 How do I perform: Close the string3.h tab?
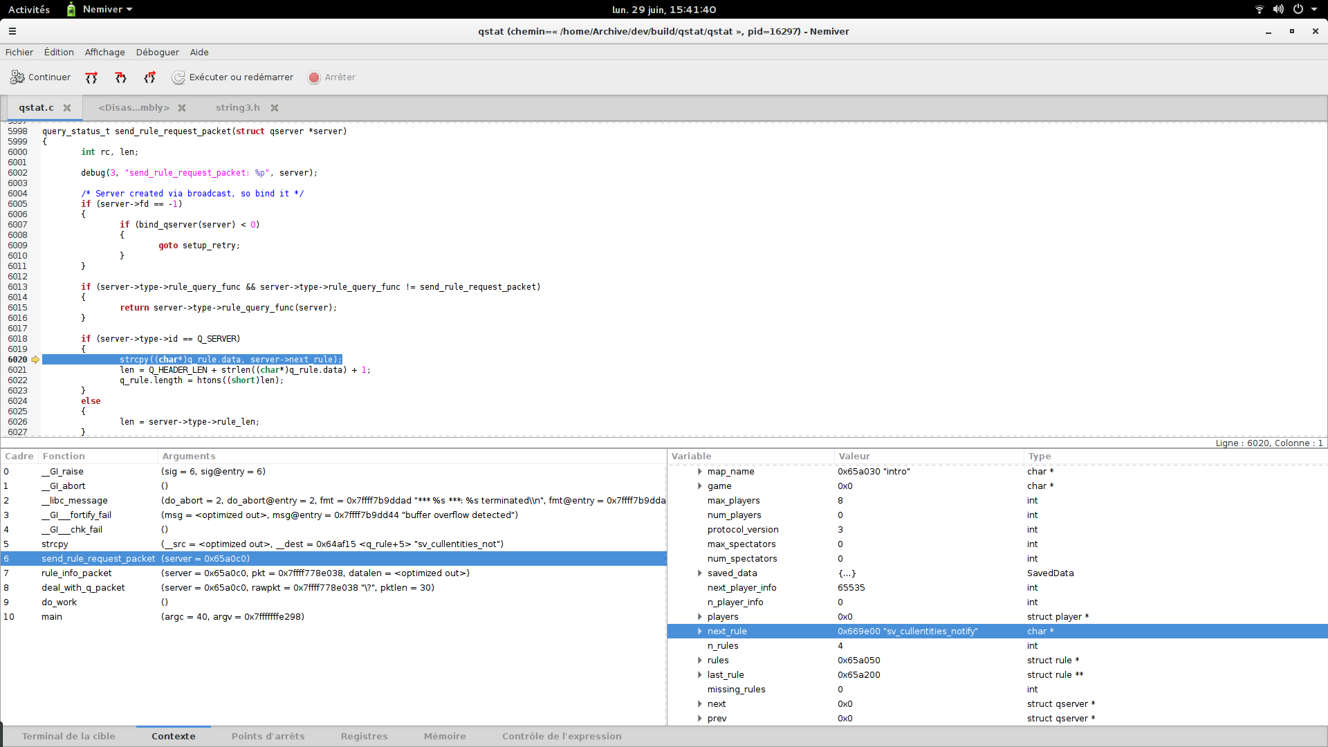[x=275, y=108]
